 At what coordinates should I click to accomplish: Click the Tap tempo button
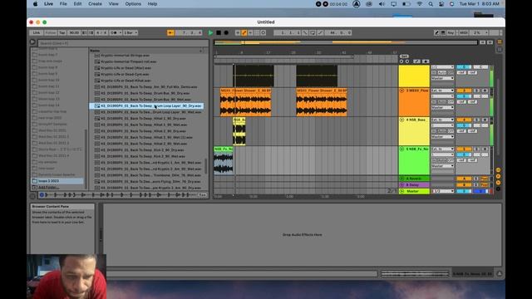pyautogui.click(x=62, y=33)
